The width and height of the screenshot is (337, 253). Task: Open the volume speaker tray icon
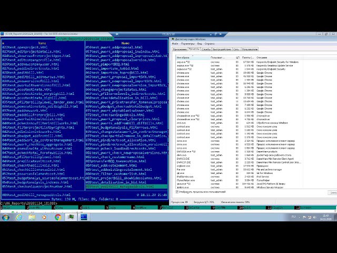tap(315, 217)
